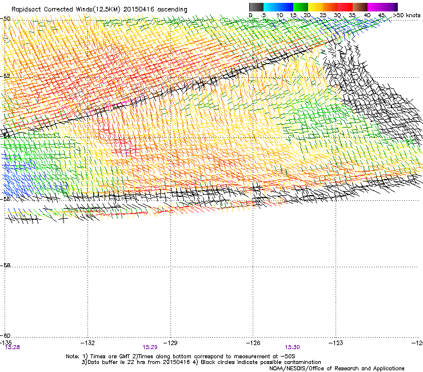Click the brown 35-40 knots legend segment

coord(360,7)
